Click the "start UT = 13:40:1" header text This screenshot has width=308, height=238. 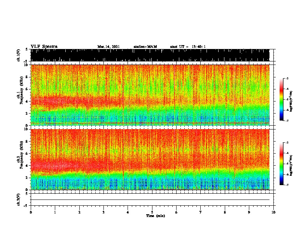(x=188, y=47)
